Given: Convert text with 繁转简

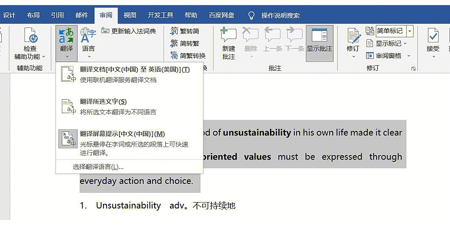Looking at the screenshot, I should [185, 31].
